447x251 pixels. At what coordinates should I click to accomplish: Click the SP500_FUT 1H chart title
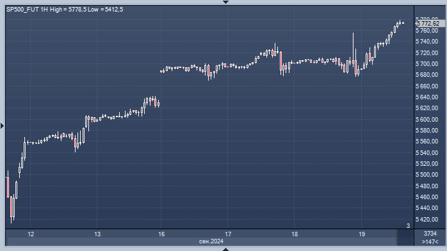click(x=27, y=10)
